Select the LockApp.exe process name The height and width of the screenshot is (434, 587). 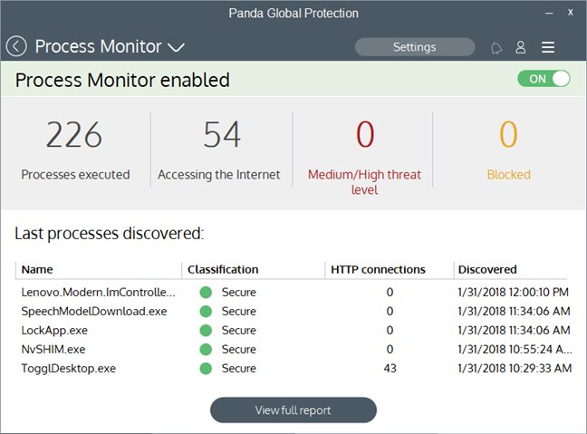point(54,331)
